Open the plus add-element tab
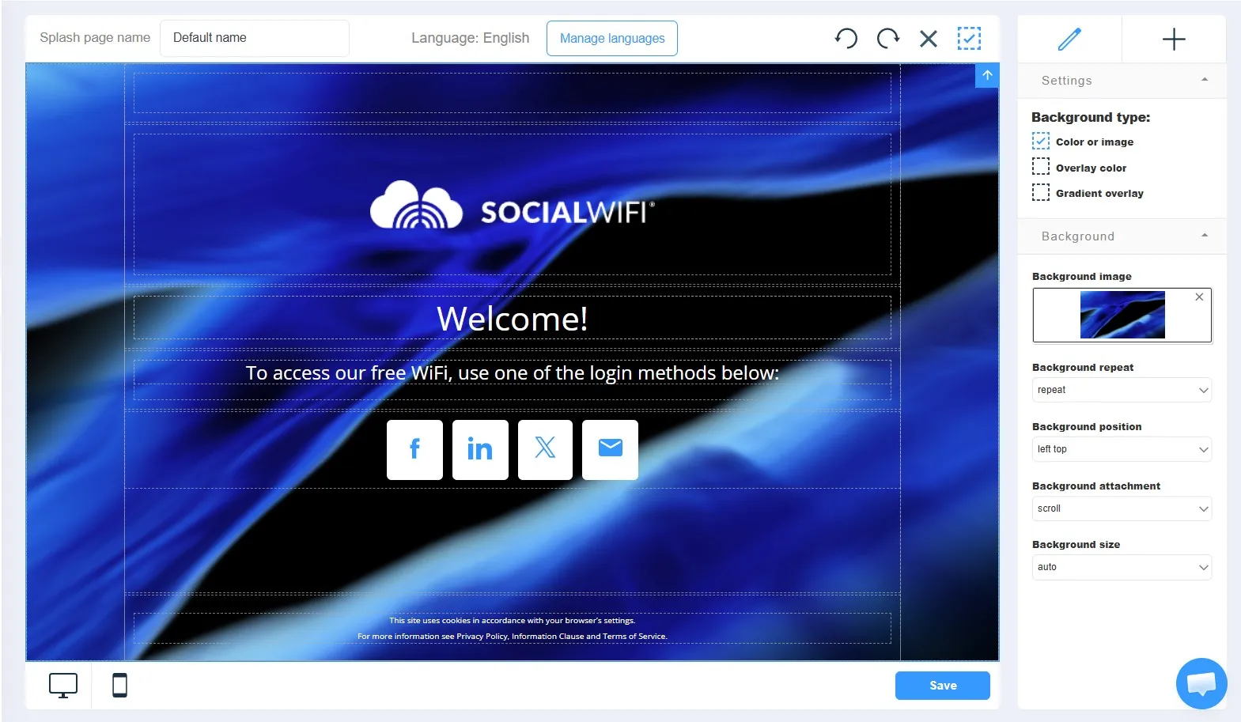The image size is (1241, 722). (x=1174, y=39)
